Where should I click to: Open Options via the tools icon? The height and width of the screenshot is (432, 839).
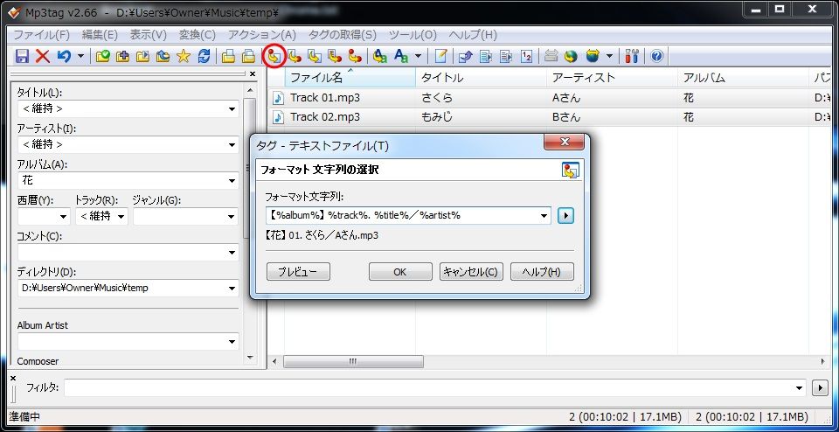[x=632, y=56]
